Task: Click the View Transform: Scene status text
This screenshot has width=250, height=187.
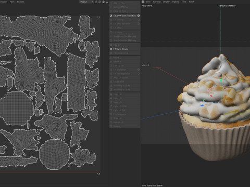Action: point(152,185)
